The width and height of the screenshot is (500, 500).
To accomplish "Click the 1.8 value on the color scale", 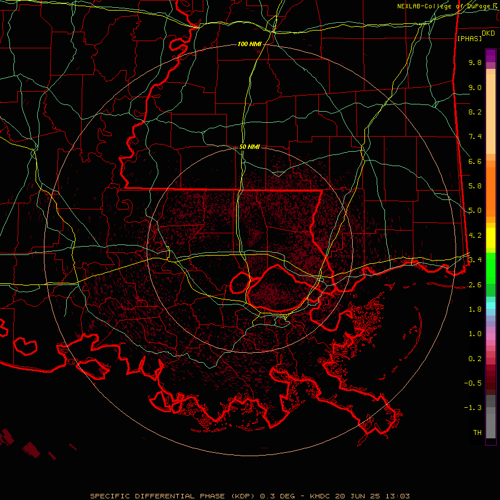I will [x=475, y=309].
